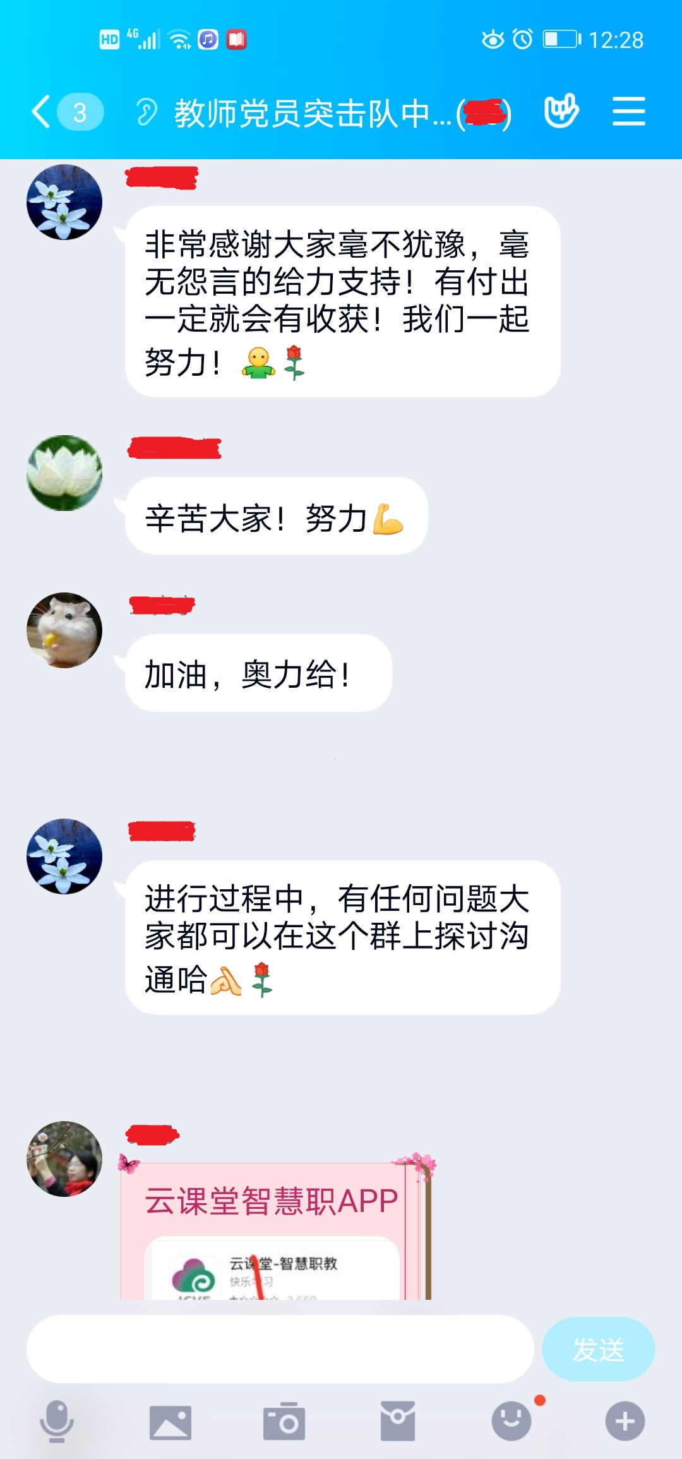This screenshot has height=1459, width=682.
Task: Open the image gallery picker icon
Action: [170, 1422]
